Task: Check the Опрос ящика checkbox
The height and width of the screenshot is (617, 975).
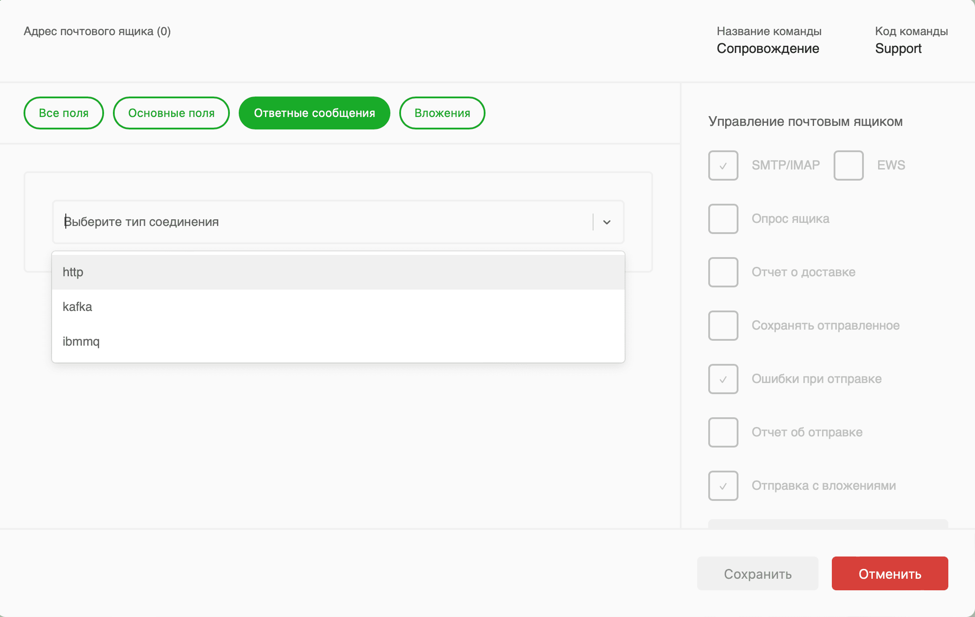Action: click(x=723, y=219)
